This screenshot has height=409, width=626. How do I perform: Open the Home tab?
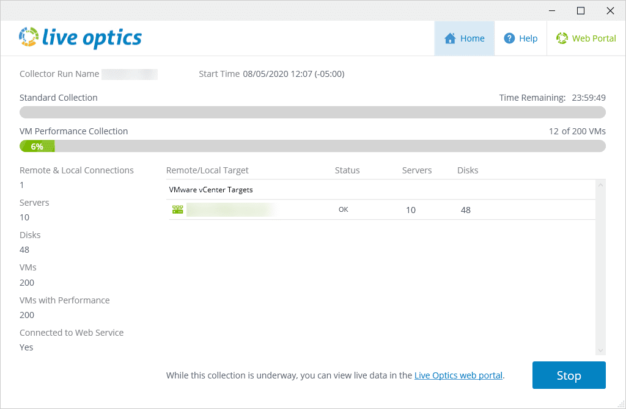pyautogui.click(x=465, y=38)
